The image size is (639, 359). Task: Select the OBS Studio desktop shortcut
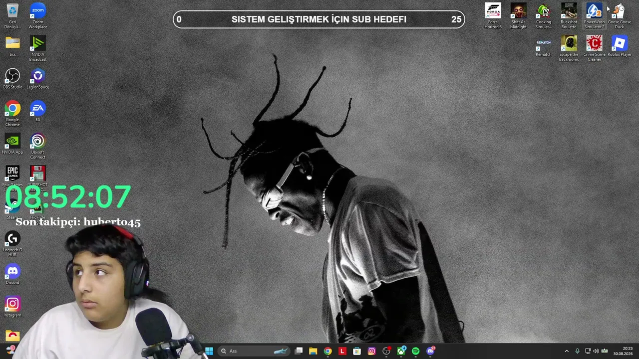tap(12, 79)
